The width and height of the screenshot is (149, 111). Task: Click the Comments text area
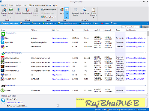[111, 103]
